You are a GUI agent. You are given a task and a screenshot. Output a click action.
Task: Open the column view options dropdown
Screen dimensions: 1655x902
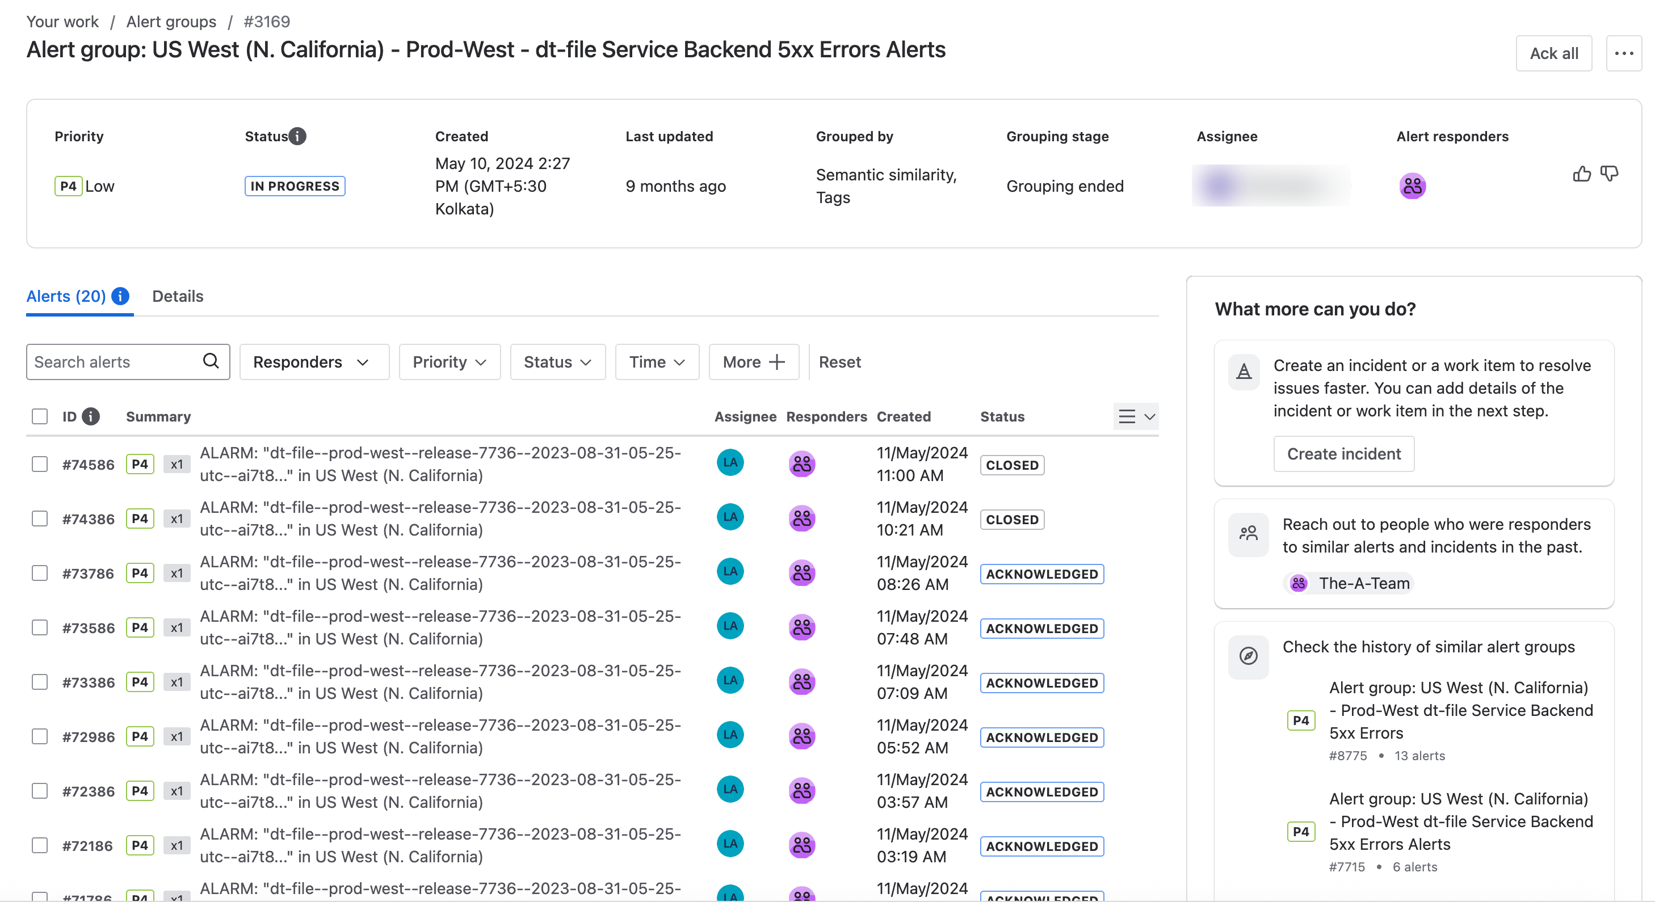tap(1135, 416)
